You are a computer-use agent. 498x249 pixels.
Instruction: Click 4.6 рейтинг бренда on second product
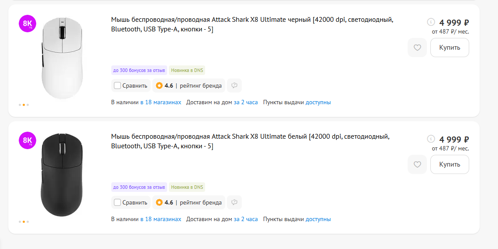coord(189,202)
